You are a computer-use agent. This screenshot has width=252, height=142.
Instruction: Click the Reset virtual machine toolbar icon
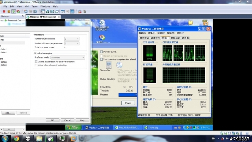(18, 11)
